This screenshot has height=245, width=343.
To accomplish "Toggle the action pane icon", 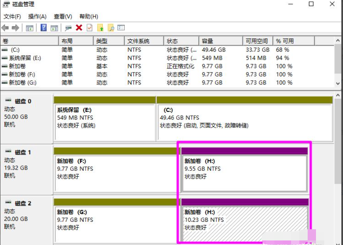I will 54,28.
